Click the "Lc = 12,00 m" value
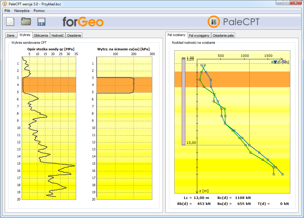Viewport: 304px width, 218px height. pos(196,198)
